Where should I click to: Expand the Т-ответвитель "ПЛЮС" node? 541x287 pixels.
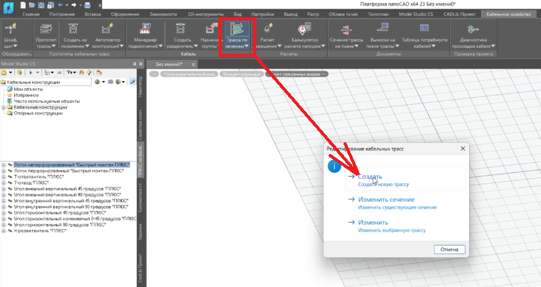4,177
